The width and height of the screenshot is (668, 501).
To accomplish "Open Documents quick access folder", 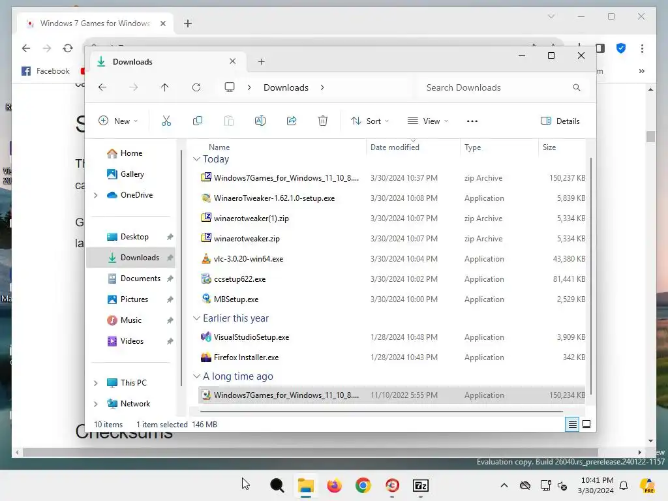I will coord(130,279).
